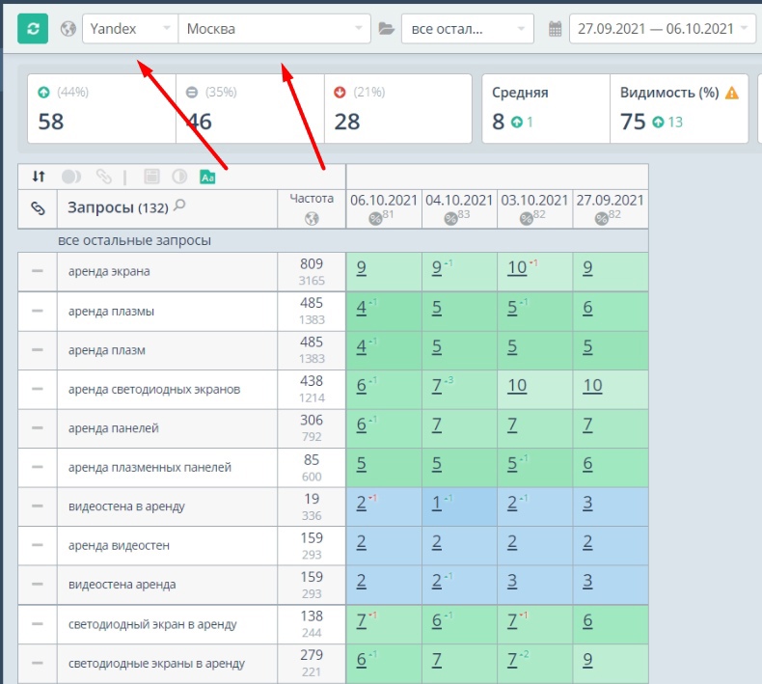762x684 pixels.
Task: Click the folder icon for groups
Action: tap(387, 29)
